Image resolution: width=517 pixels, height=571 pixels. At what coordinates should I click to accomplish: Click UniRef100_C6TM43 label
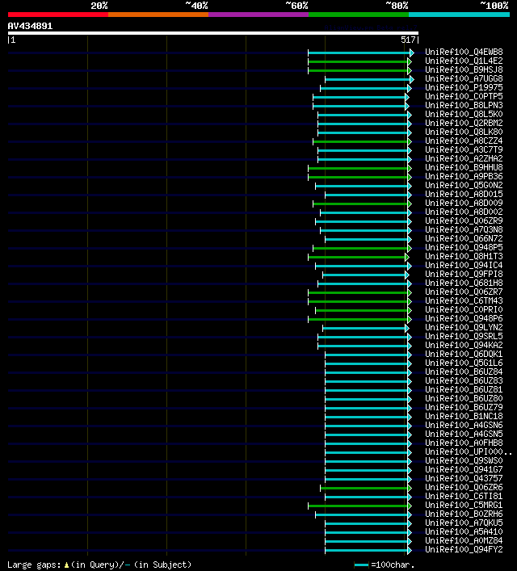coord(464,300)
